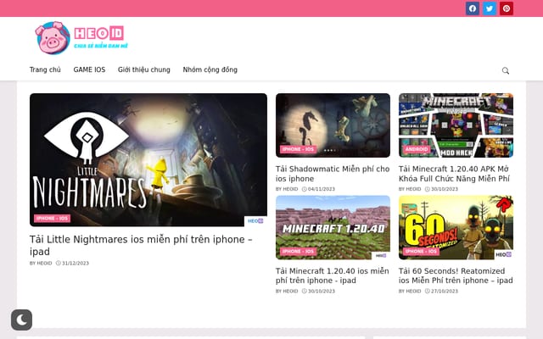The image size is (543, 339).
Task: Open Giới thiệu chung menu item
Action: tap(144, 69)
